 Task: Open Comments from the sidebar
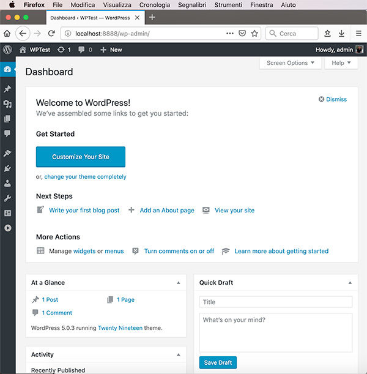click(7, 133)
